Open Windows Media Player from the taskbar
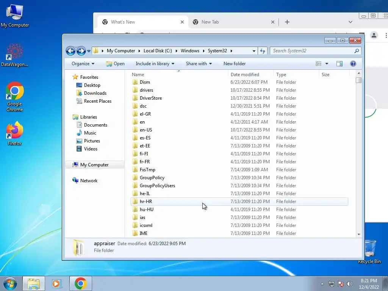Viewport: 388px width, 291px height. (x=57, y=283)
